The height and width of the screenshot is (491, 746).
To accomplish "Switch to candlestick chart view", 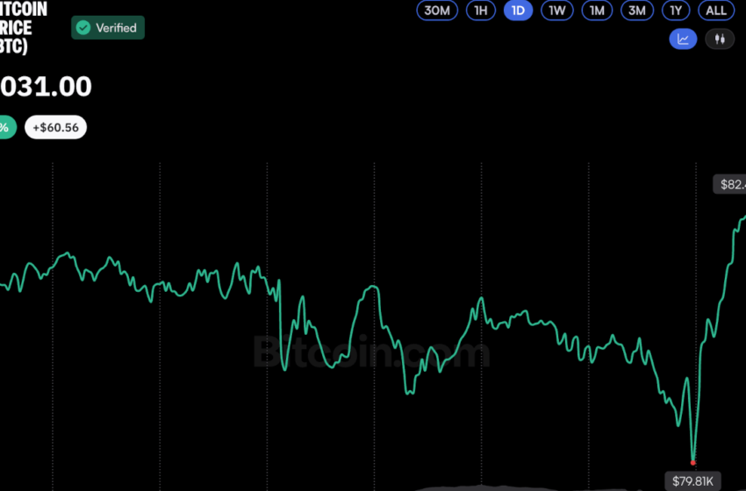I will coord(720,39).
